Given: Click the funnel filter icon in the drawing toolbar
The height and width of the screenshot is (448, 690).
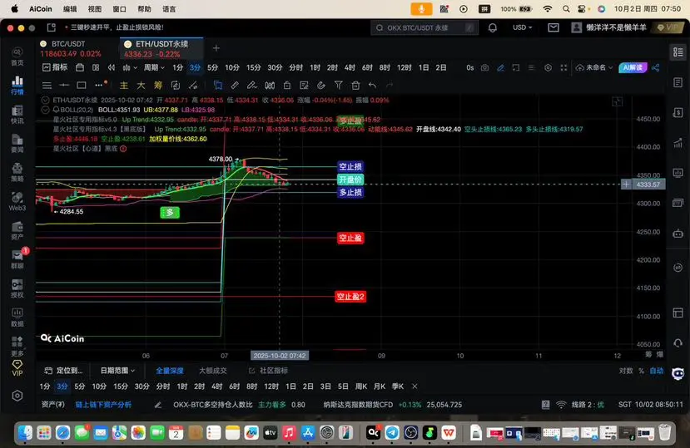Looking at the screenshot, I should tap(339, 86).
